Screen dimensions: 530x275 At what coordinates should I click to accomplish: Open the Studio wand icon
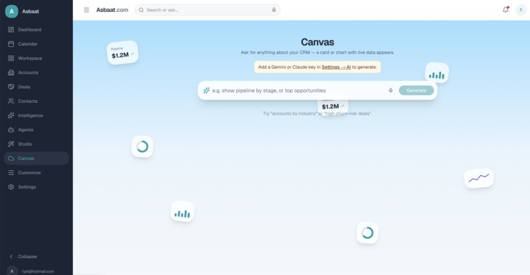coord(11,144)
